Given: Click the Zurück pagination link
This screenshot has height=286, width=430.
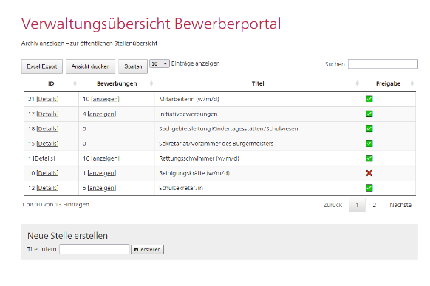Looking at the screenshot, I should 332,205.
